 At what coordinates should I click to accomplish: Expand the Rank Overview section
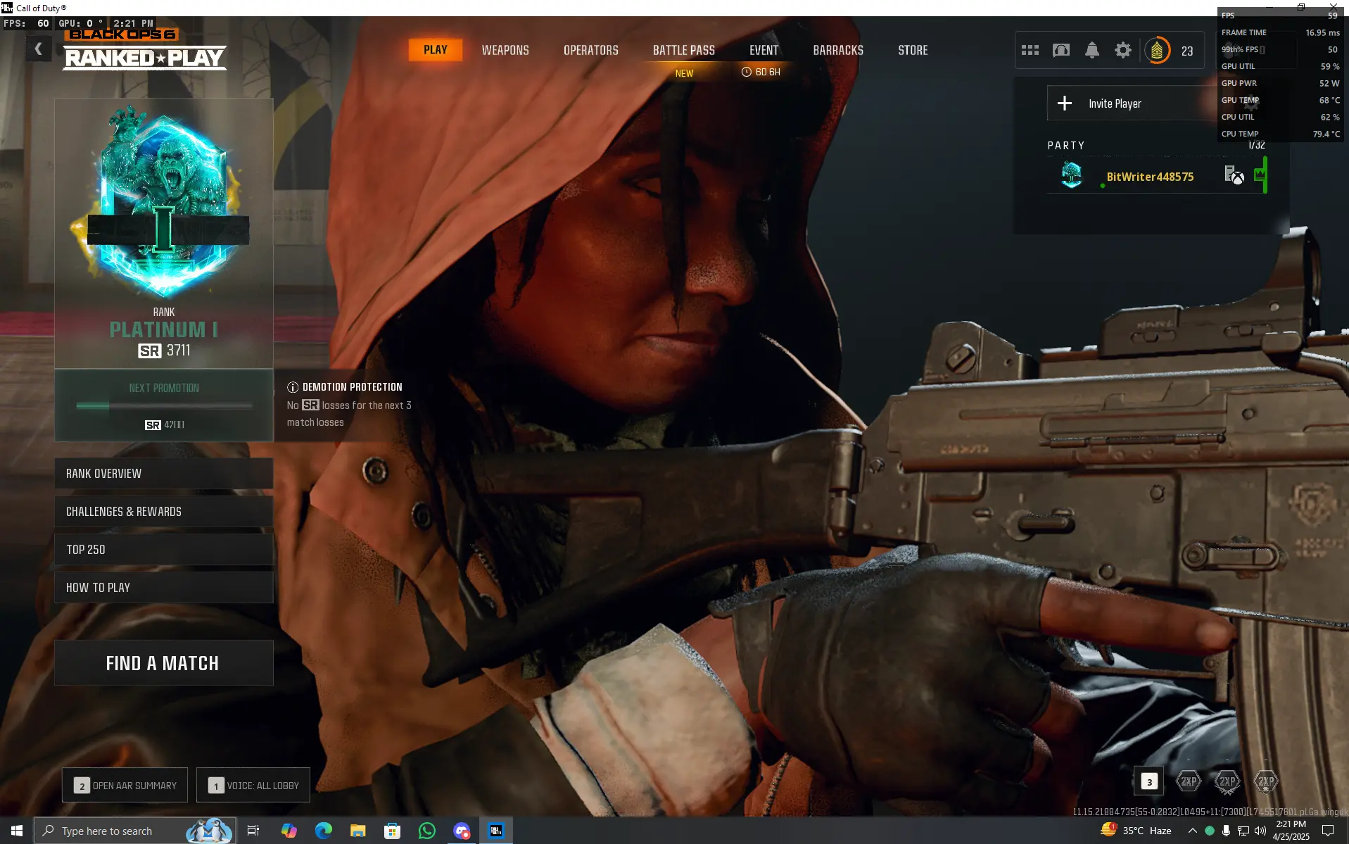[x=163, y=474]
